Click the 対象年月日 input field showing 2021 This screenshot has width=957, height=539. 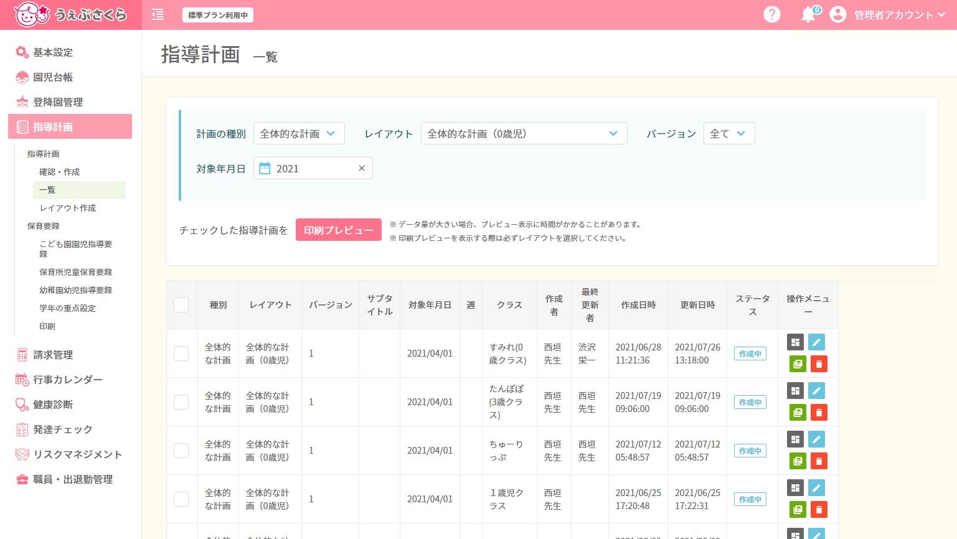pyautogui.click(x=313, y=168)
